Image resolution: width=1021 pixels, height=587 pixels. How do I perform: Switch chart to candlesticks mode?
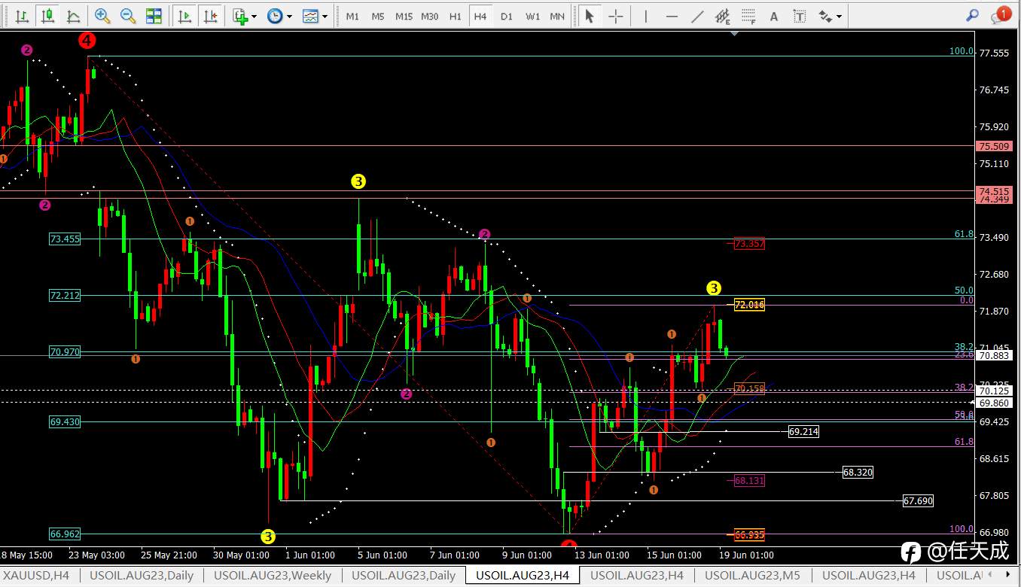[48, 16]
